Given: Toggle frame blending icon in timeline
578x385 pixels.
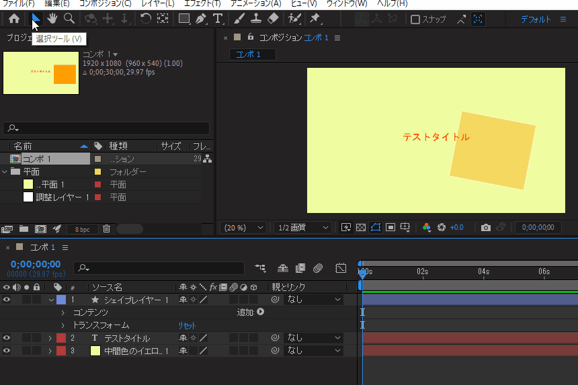Looking at the screenshot, I should click(300, 268).
